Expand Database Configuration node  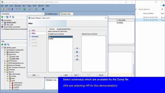pos(5,50)
